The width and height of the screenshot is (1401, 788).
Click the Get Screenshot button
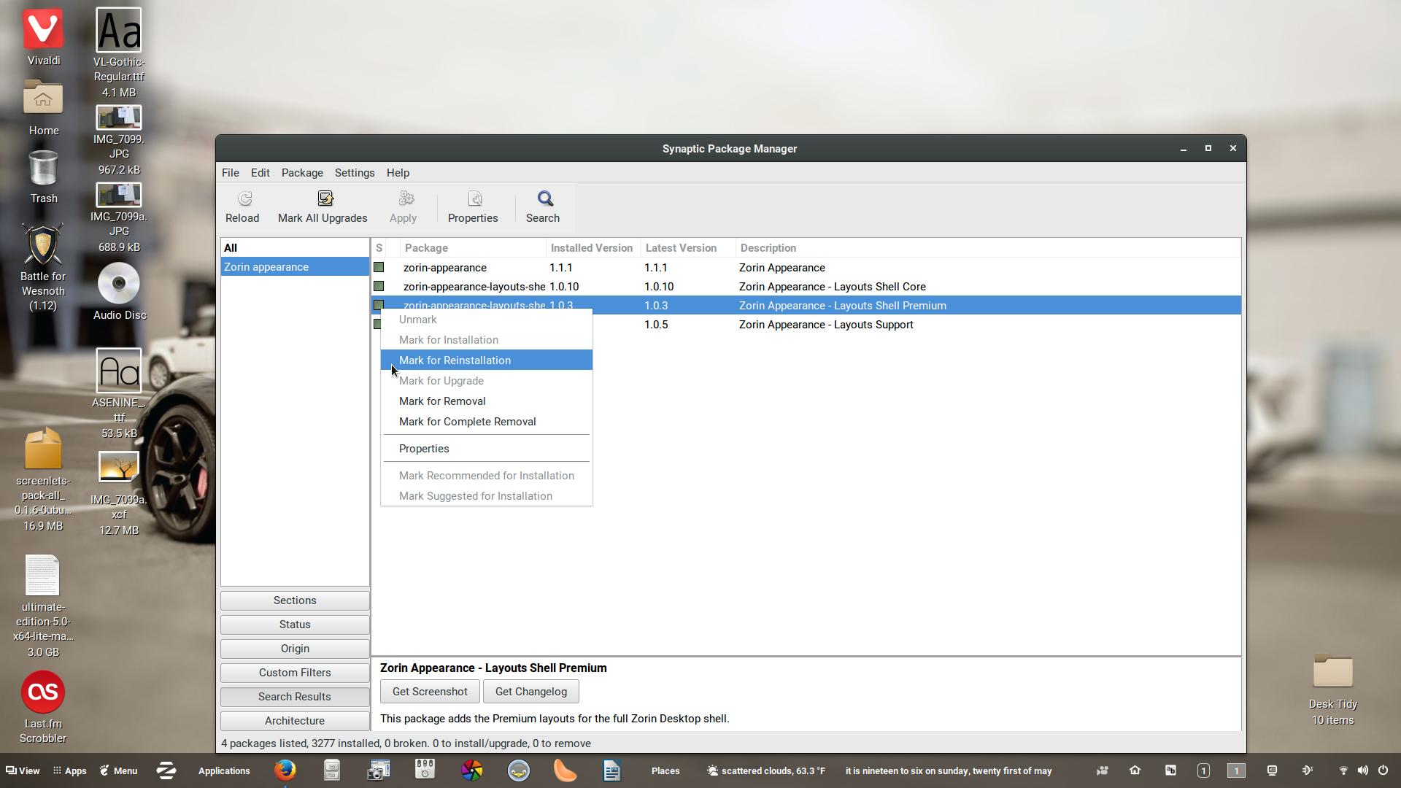pos(430,692)
